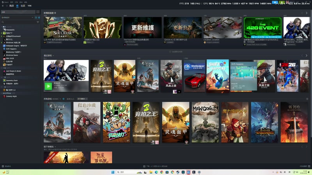Open the 420 Event news card
Image resolution: width=312 pixels, height=175 pixels.
coord(262,28)
